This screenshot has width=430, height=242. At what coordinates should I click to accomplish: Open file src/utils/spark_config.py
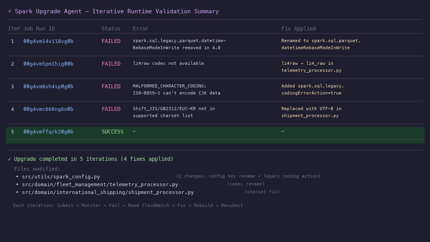(61, 177)
